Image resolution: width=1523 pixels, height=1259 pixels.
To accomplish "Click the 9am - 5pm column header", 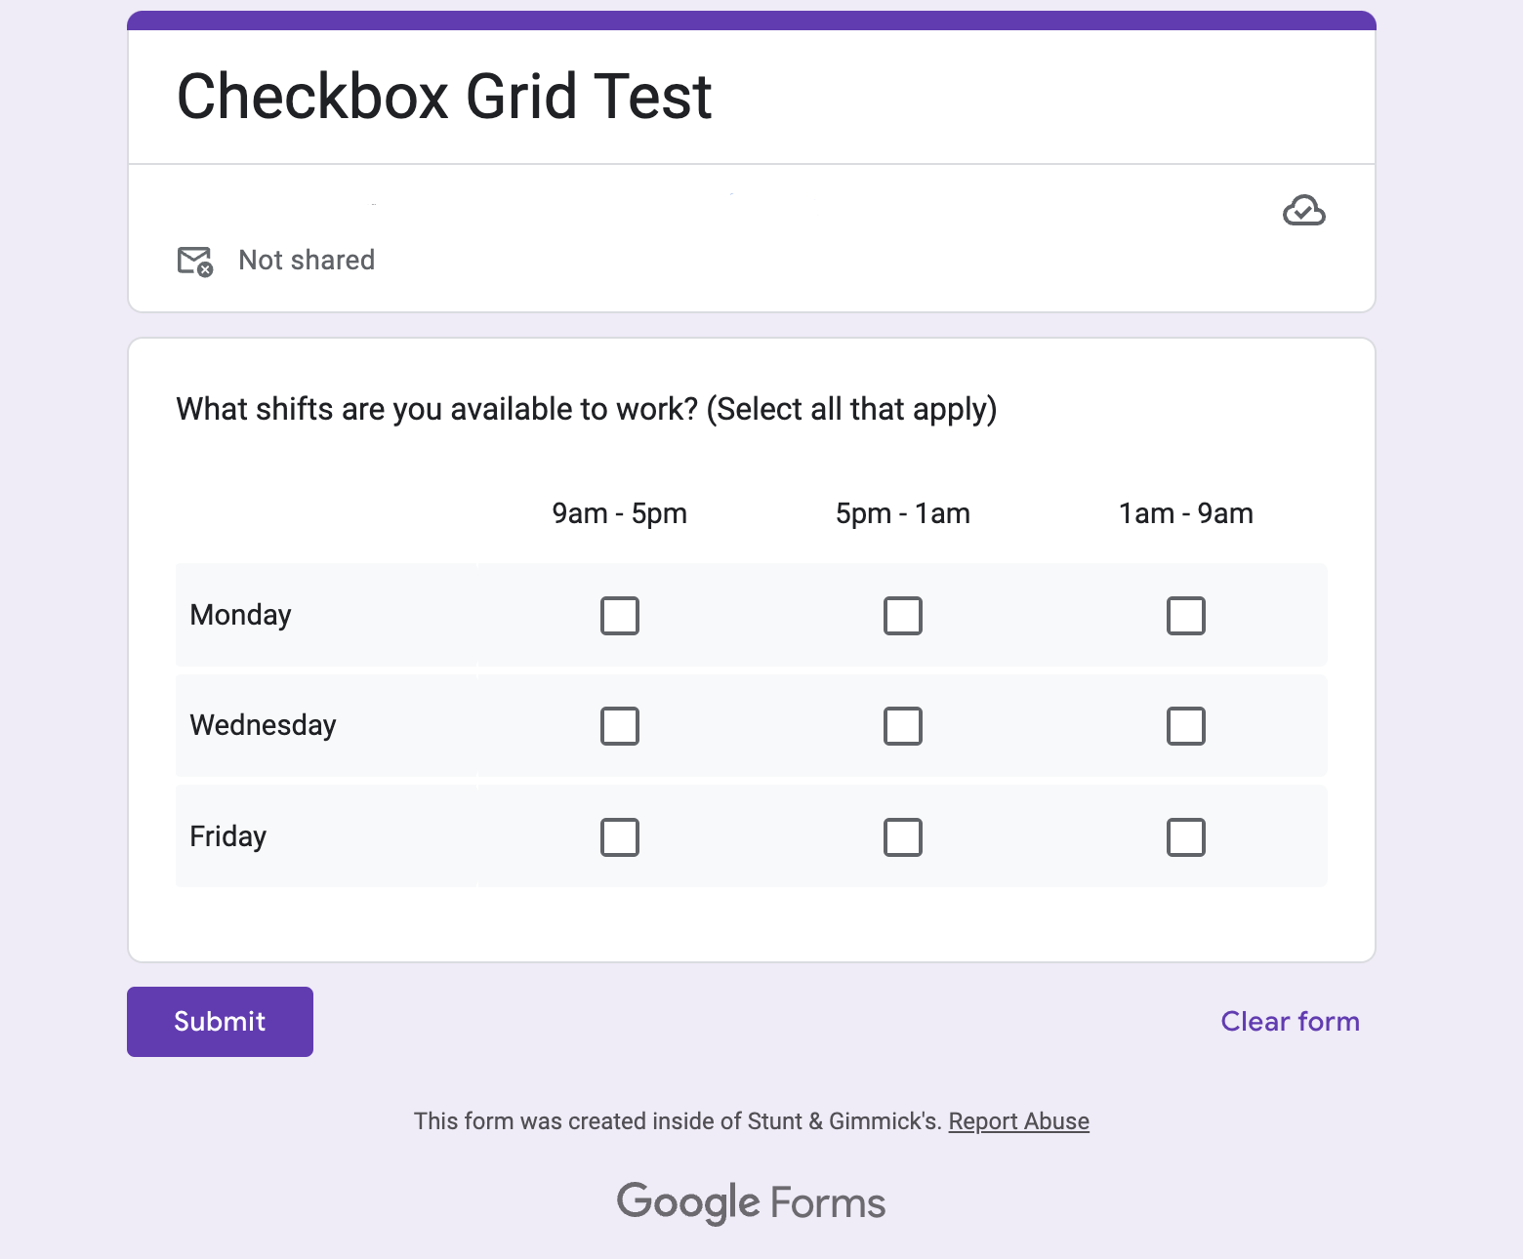I will [619, 513].
